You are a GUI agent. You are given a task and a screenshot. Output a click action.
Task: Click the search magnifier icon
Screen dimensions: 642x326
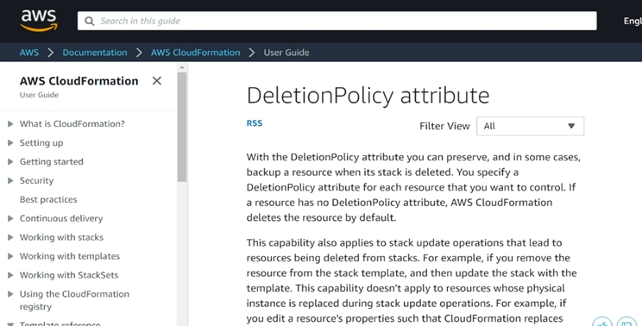[89, 21]
